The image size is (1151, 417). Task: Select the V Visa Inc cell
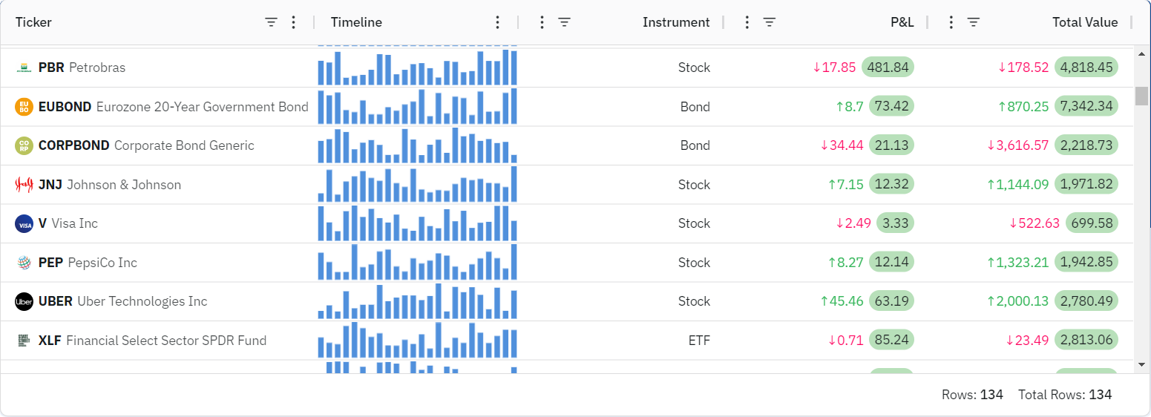[157, 223]
